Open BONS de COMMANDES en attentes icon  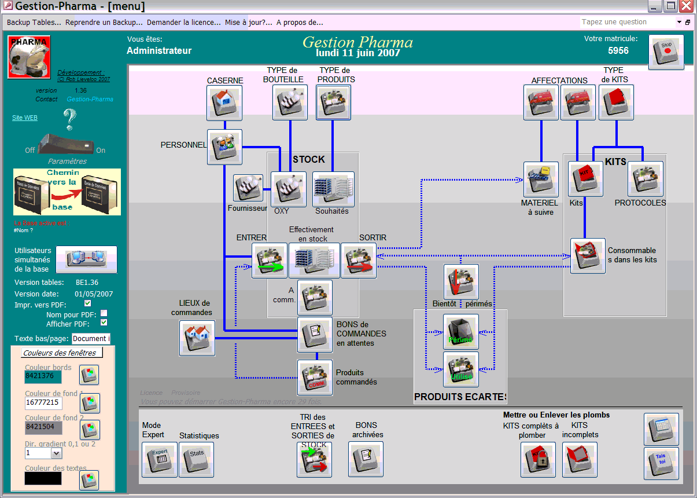click(315, 335)
